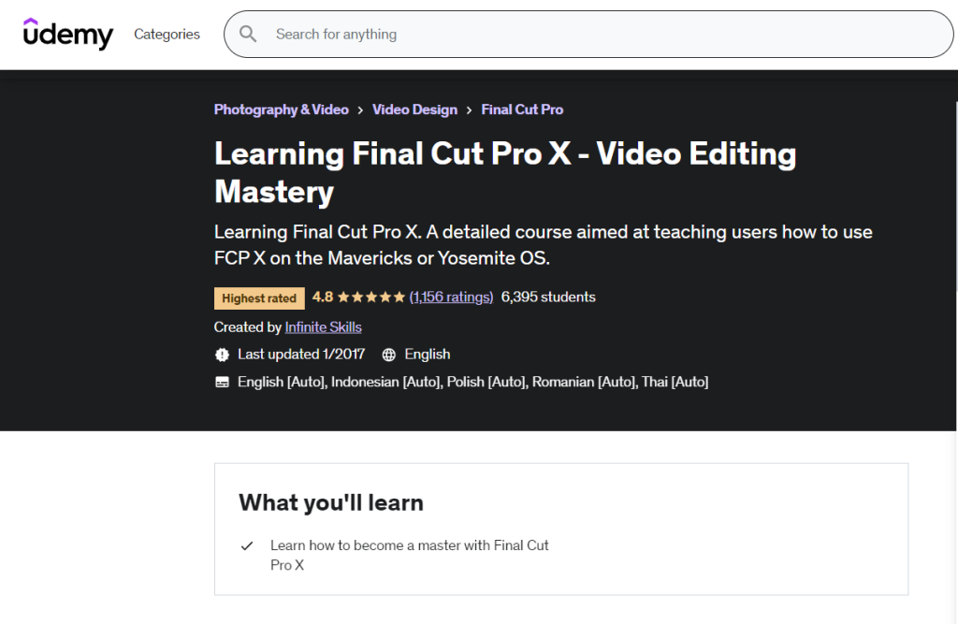Open the 1,156 ratings link
This screenshot has height=624, width=958.
pos(452,297)
